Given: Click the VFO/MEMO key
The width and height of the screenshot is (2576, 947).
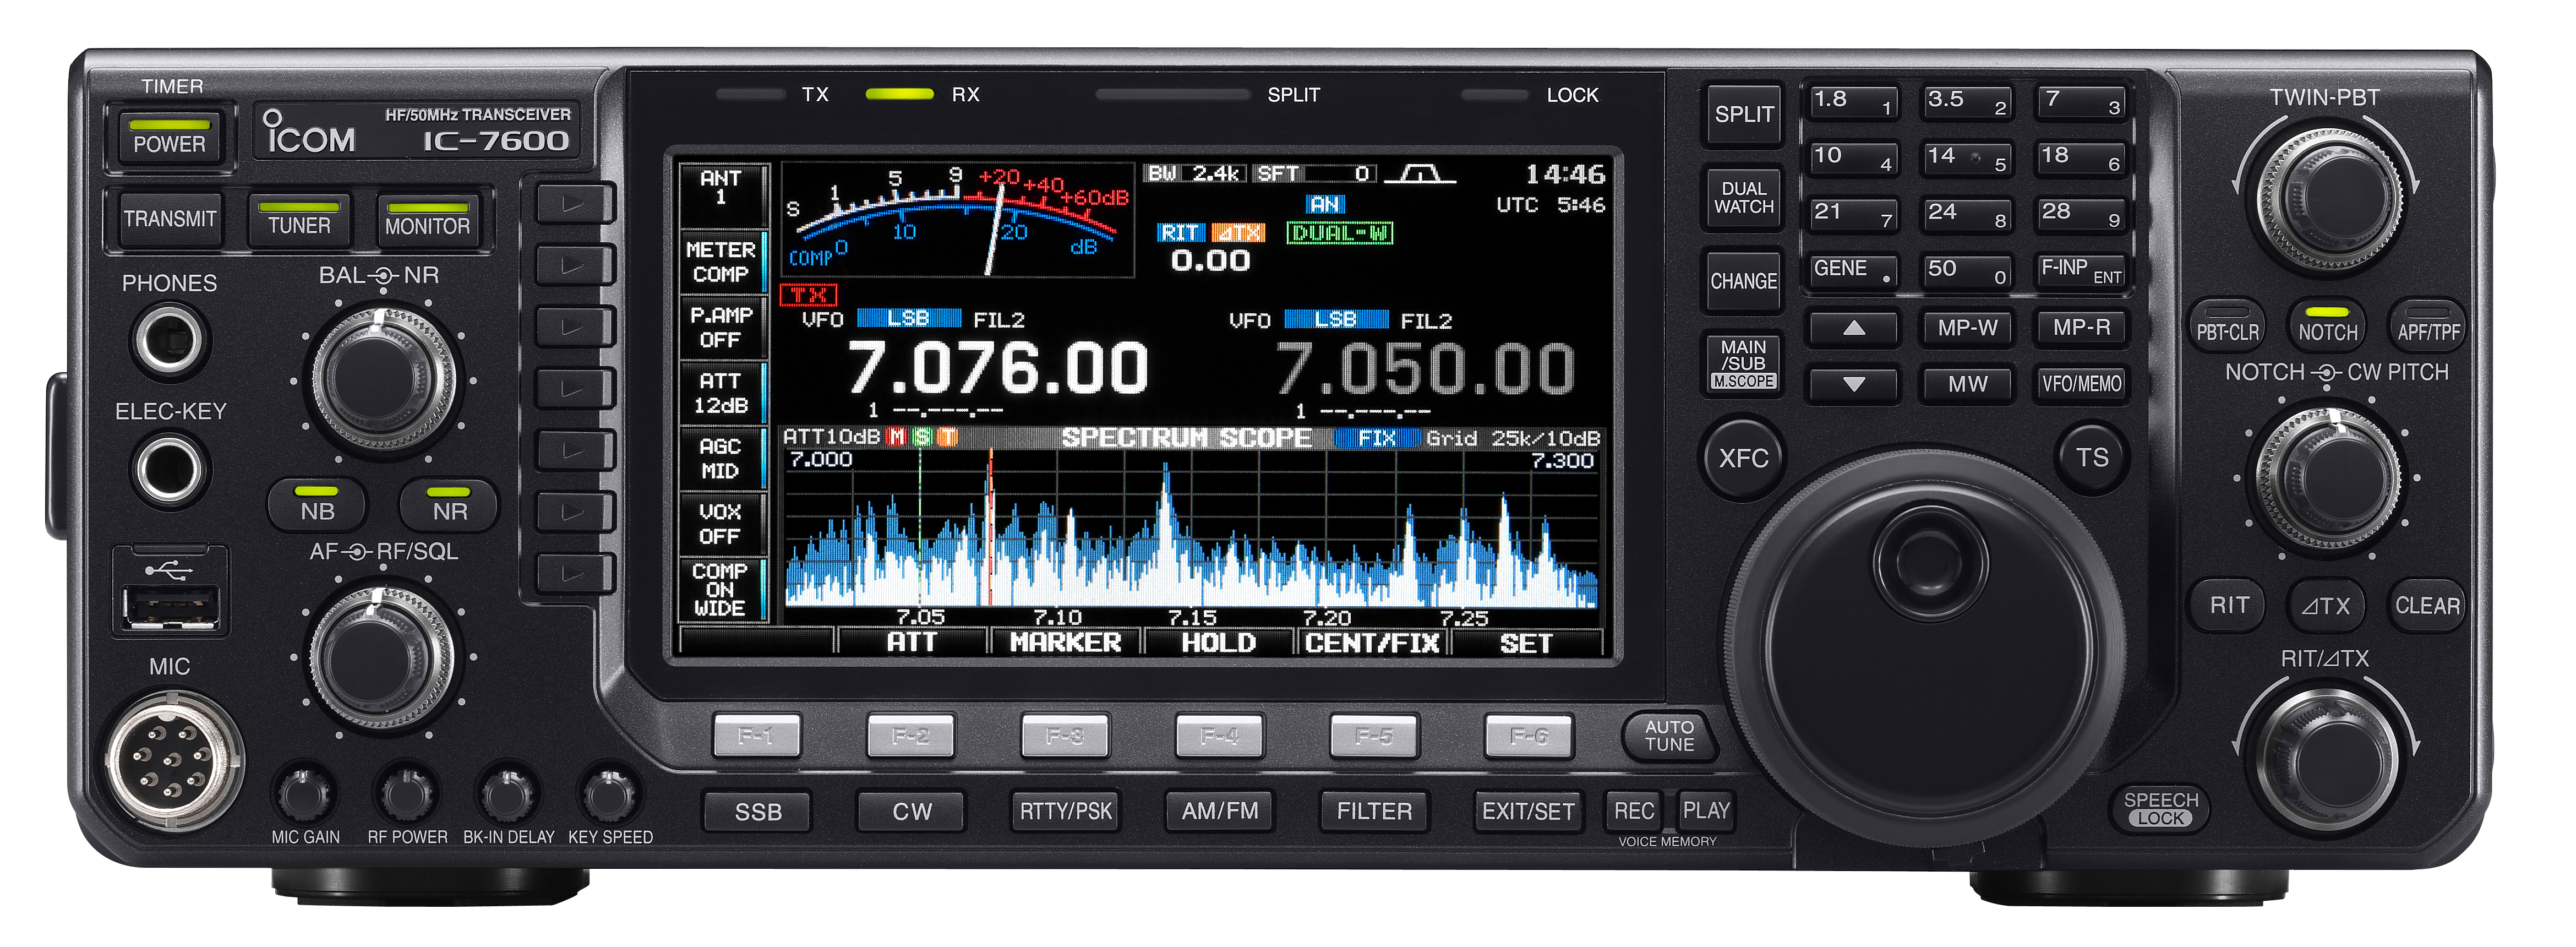Looking at the screenshot, I should coord(2081,384).
